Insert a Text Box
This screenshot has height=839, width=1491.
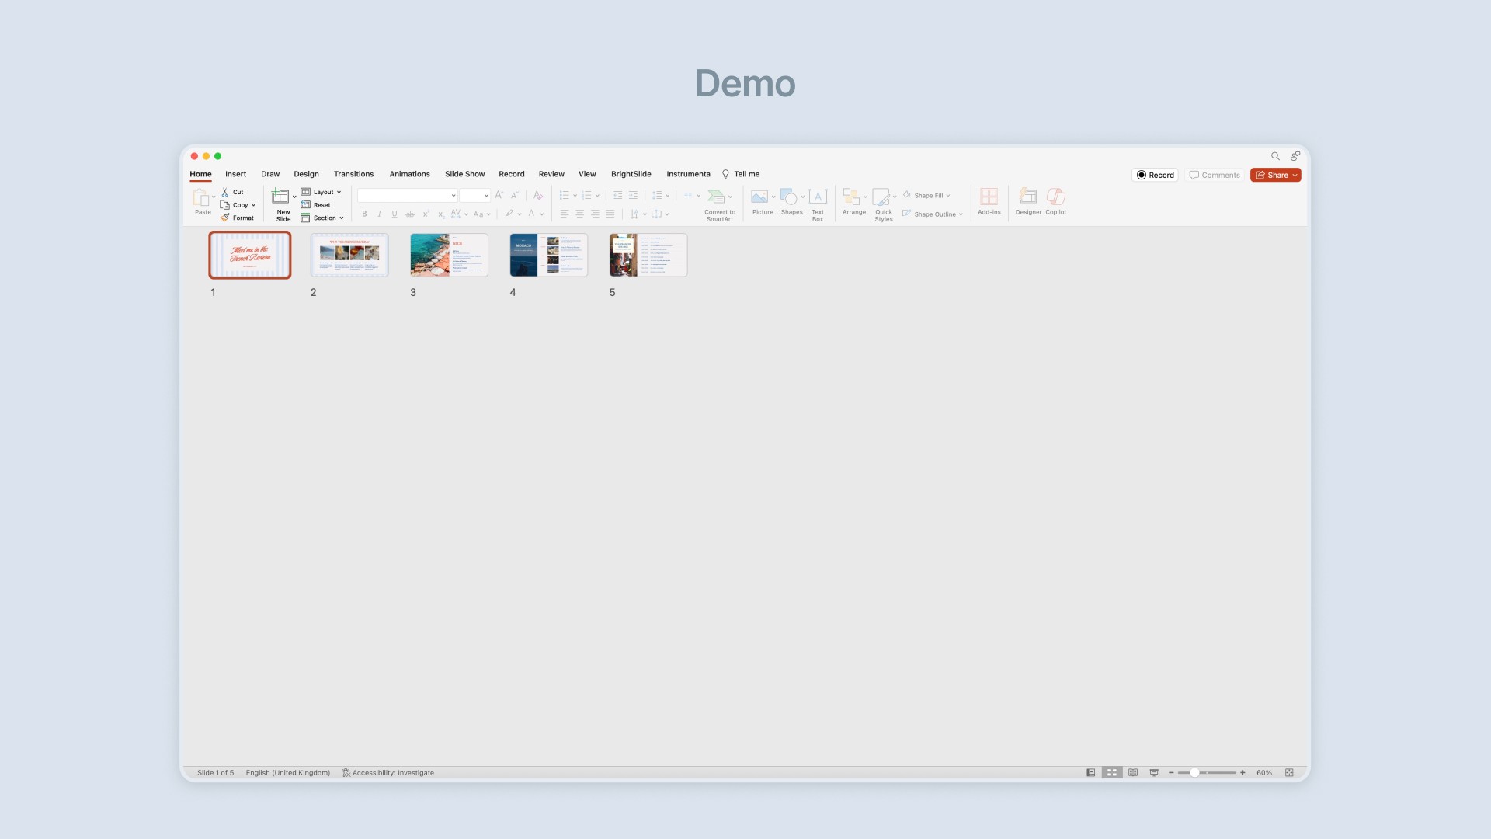(818, 197)
